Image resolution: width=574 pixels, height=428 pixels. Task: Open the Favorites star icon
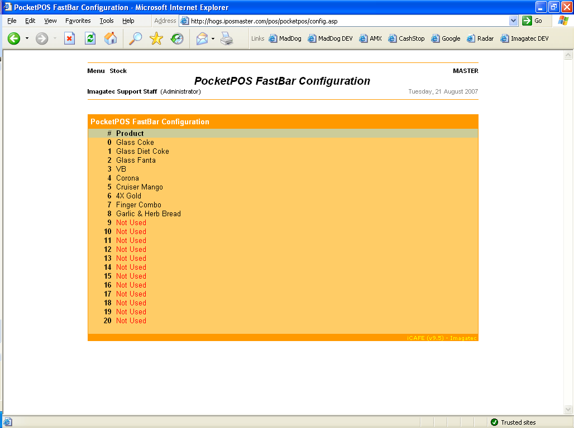click(156, 38)
